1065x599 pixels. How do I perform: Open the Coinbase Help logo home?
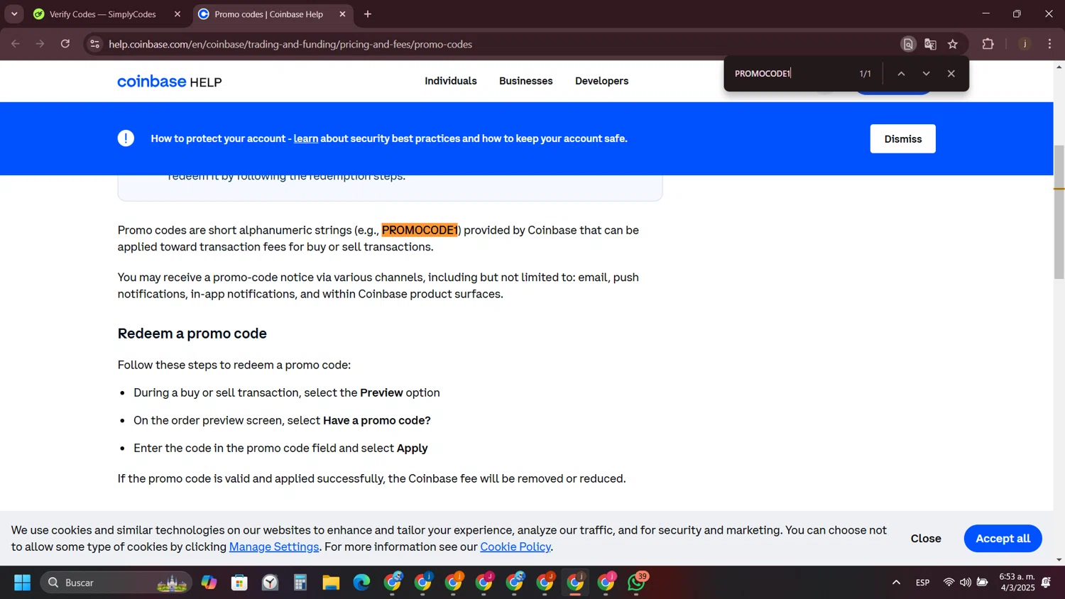(170, 82)
